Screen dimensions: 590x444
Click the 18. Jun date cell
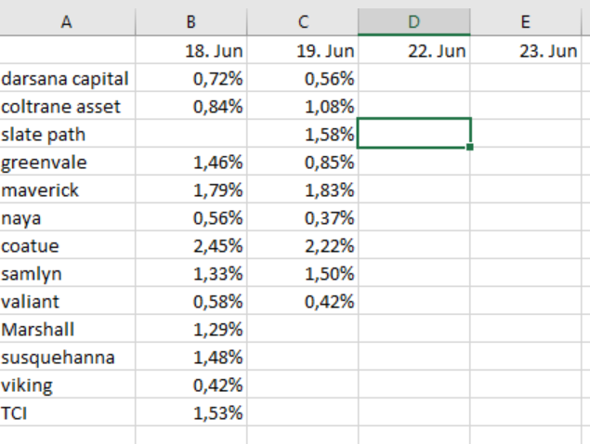(x=190, y=51)
